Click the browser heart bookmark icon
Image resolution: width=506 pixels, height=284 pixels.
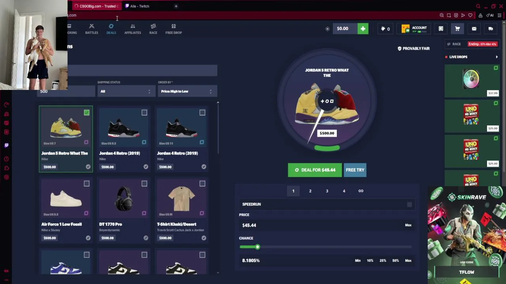tap(470, 15)
